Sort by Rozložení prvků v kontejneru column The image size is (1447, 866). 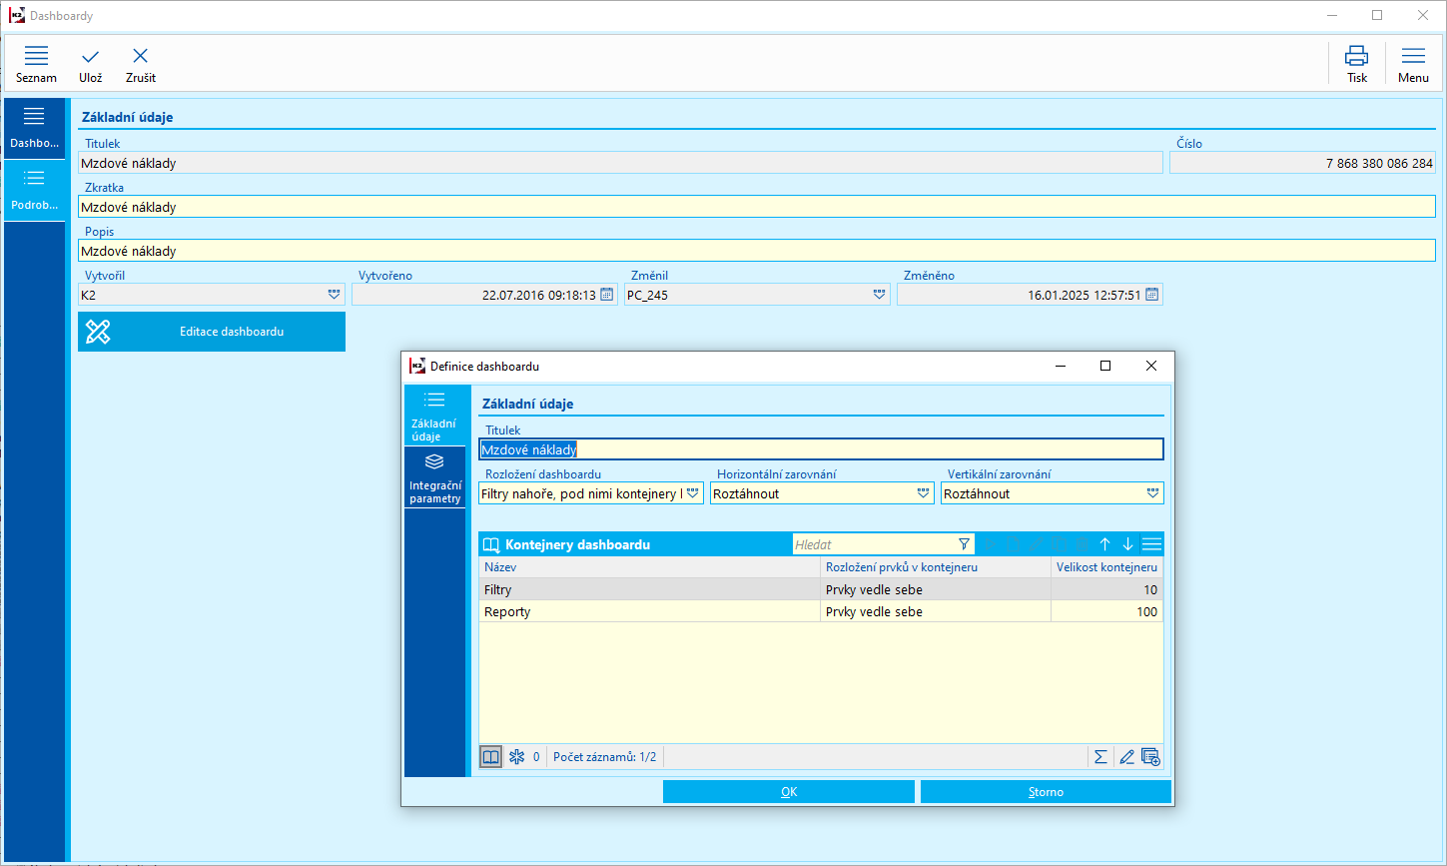pyautogui.click(x=936, y=567)
